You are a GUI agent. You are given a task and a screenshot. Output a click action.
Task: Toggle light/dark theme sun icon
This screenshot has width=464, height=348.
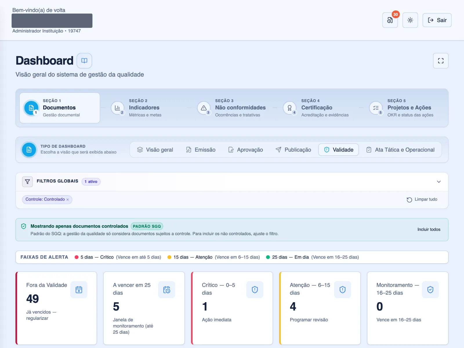click(410, 20)
